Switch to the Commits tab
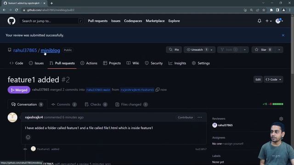Screen dimensions: 294x165 click(64, 104)
